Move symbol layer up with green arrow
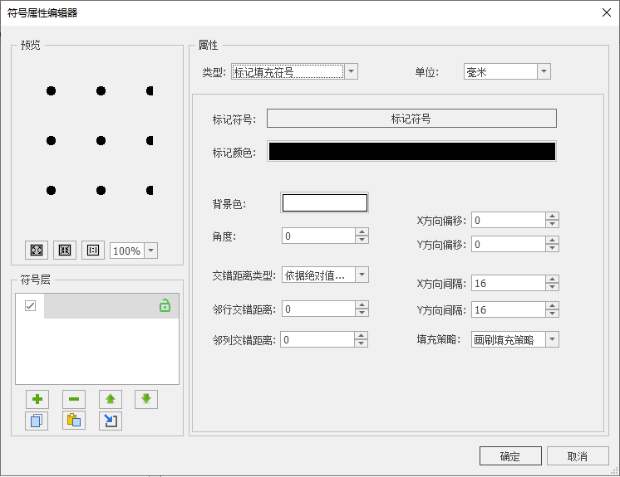 (110, 399)
